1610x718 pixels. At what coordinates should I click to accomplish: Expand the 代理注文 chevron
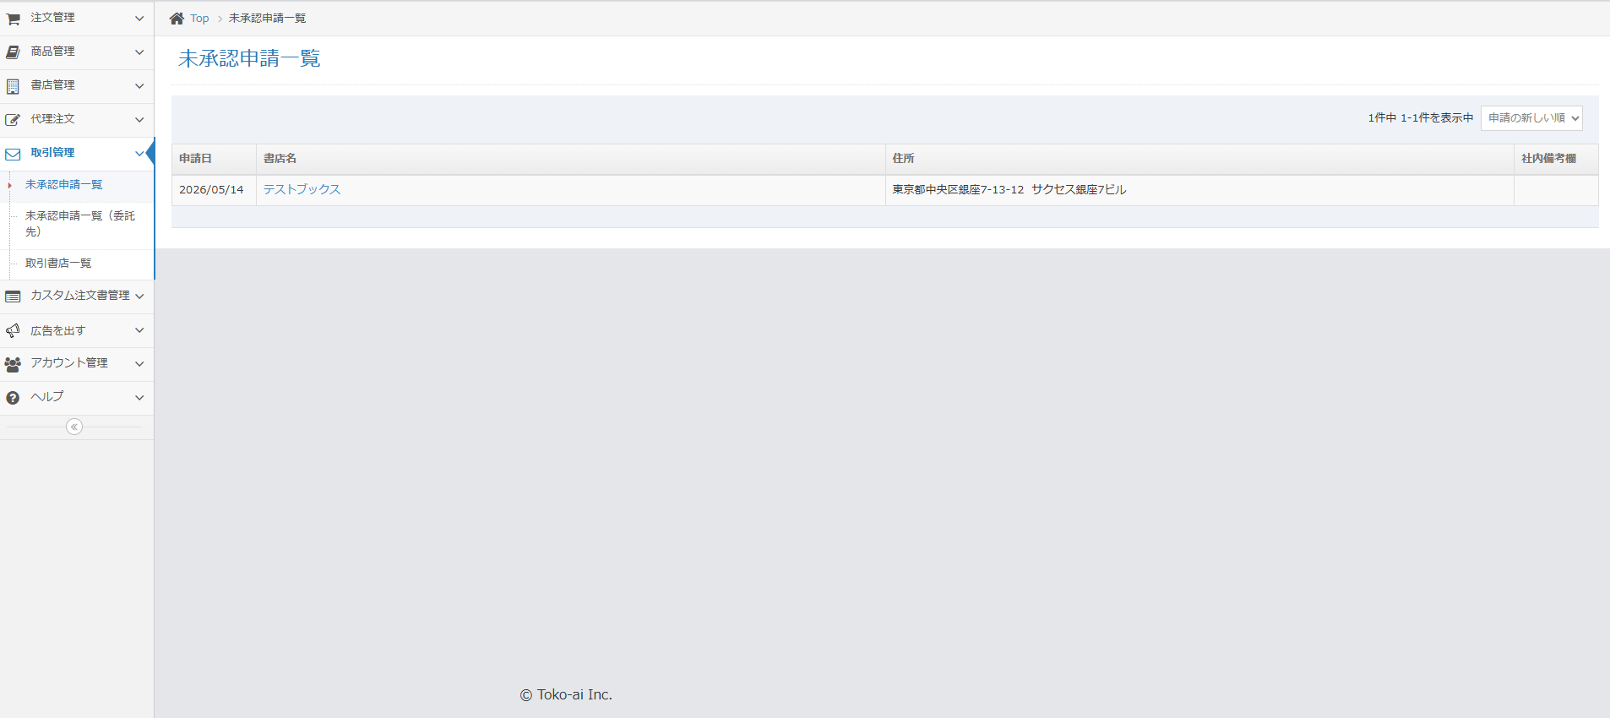point(139,119)
